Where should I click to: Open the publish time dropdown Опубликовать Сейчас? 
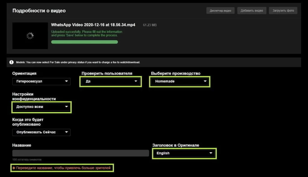pyautogui.click(x=41, y=132)
